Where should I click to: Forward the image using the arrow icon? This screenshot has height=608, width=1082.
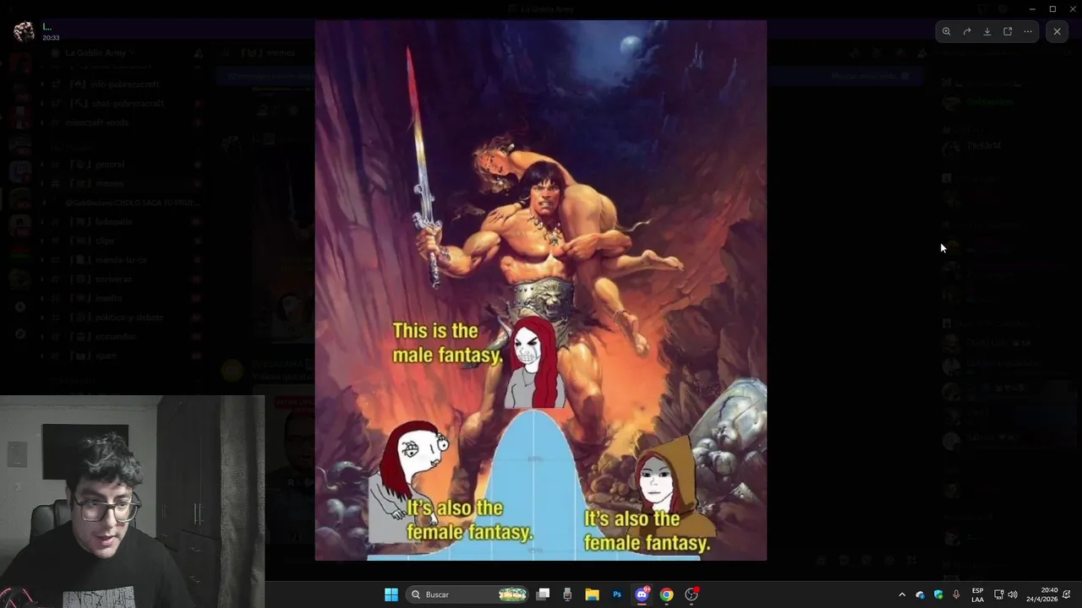pyautogui.click(x=967, y=31)
